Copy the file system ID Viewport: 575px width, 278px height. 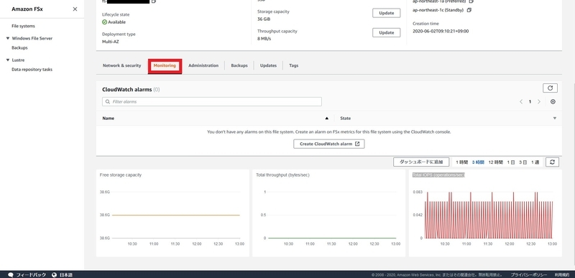[x=154, y=1]
